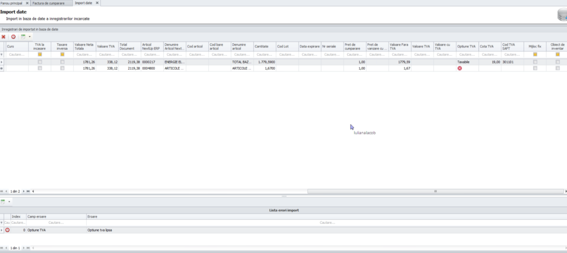567x253 pixels.
Task: Switch to the Panou principal tab
Action: (x=12, y=3)
